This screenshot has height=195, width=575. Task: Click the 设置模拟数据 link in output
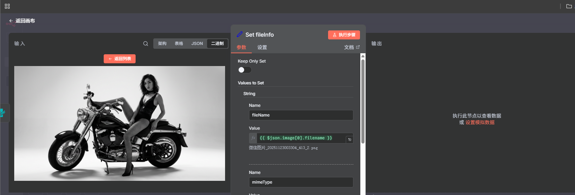pyautogui.click(x=480, y=122)
